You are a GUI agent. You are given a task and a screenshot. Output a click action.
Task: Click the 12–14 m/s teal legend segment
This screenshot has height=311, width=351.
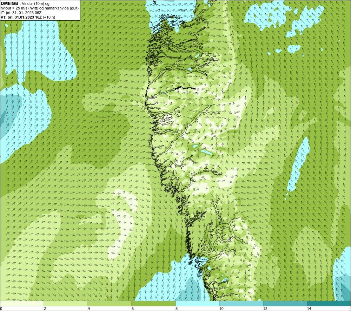tap(285, 303)
